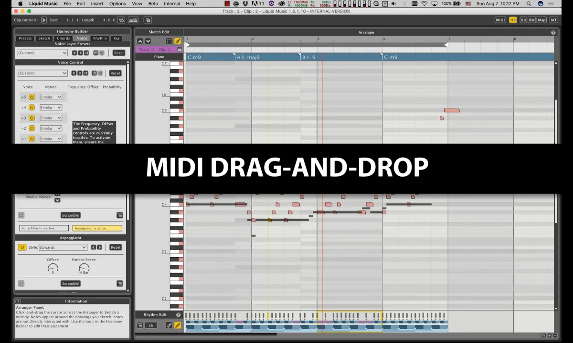
Task: Click the Arpeggiator Offset knob
Action: point(53,268)
